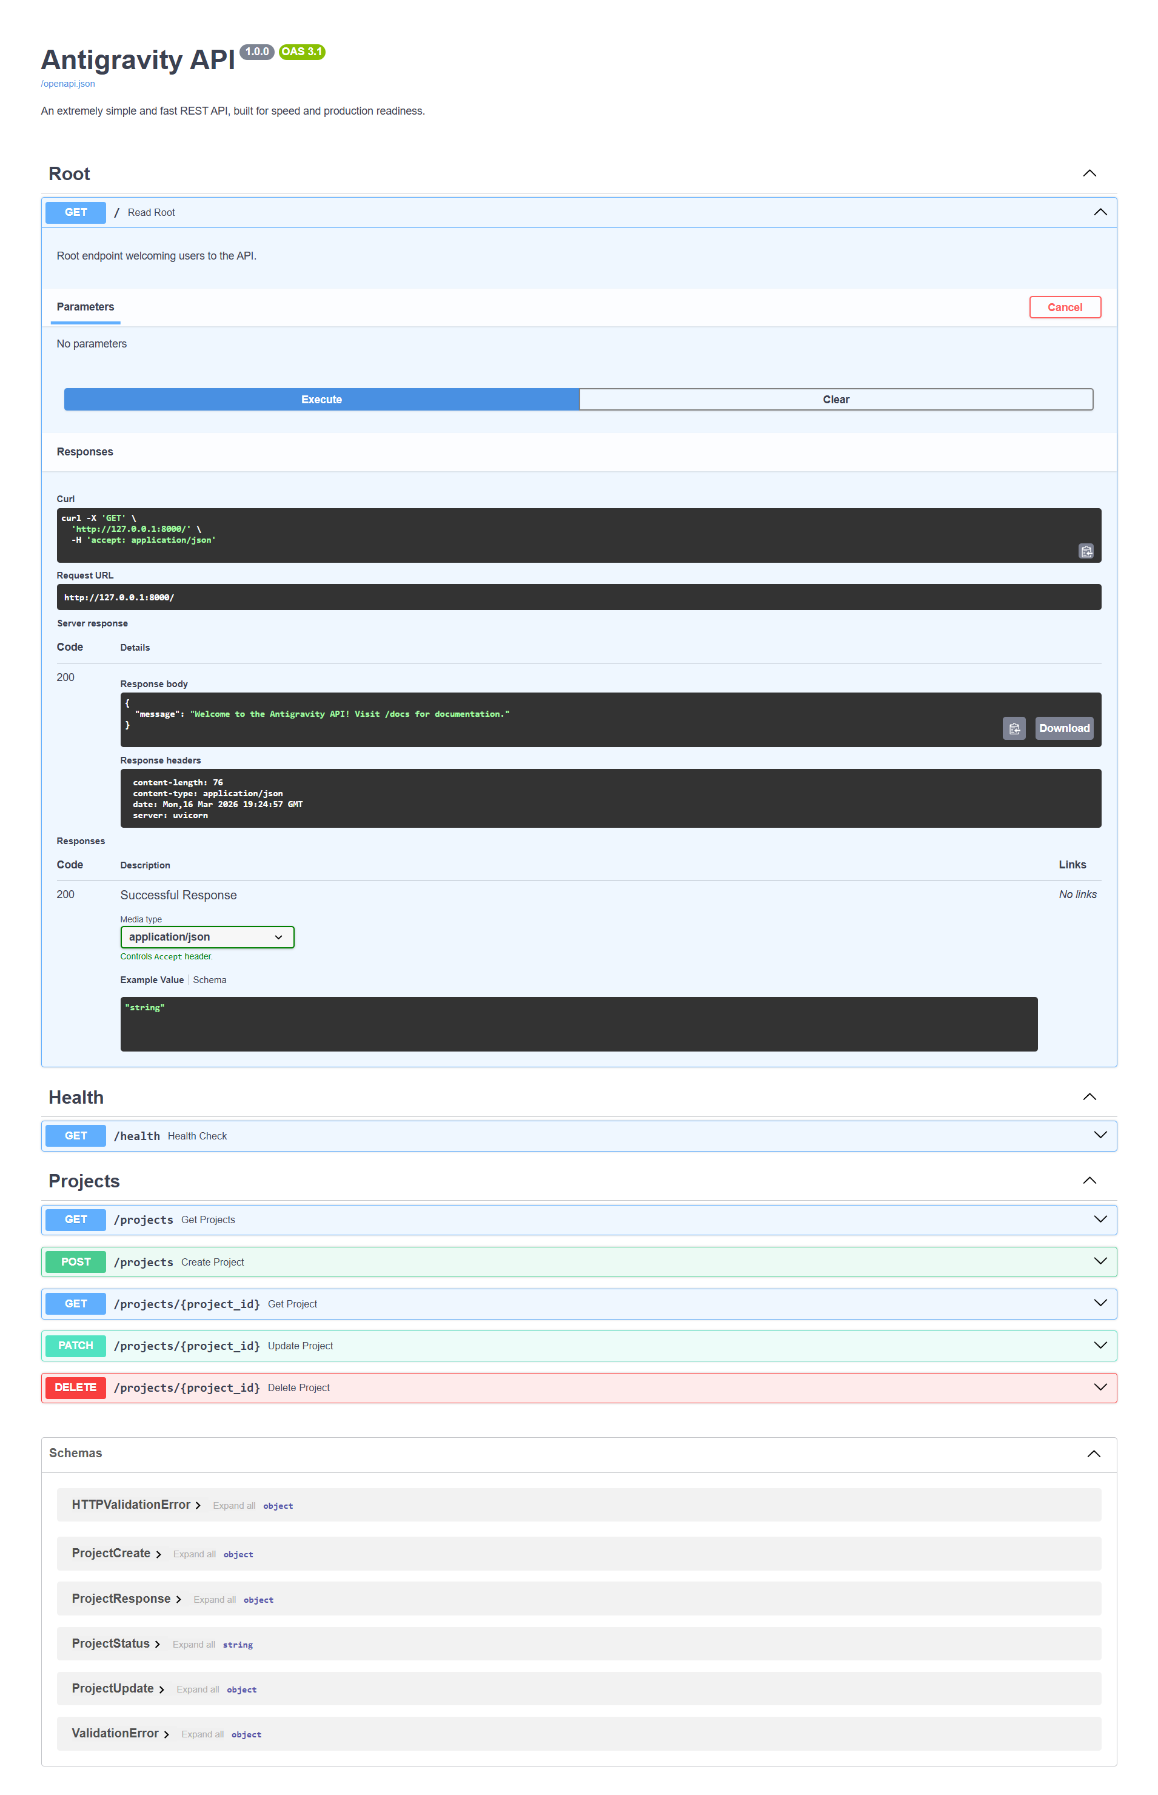Screen dimensions: 1158x1795
Task: Expand the POST /projects Create Project row
Action: [578, 1262]
